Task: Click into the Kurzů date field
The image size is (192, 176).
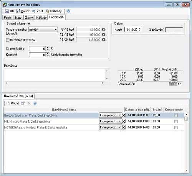Action: tap(133, 30)
